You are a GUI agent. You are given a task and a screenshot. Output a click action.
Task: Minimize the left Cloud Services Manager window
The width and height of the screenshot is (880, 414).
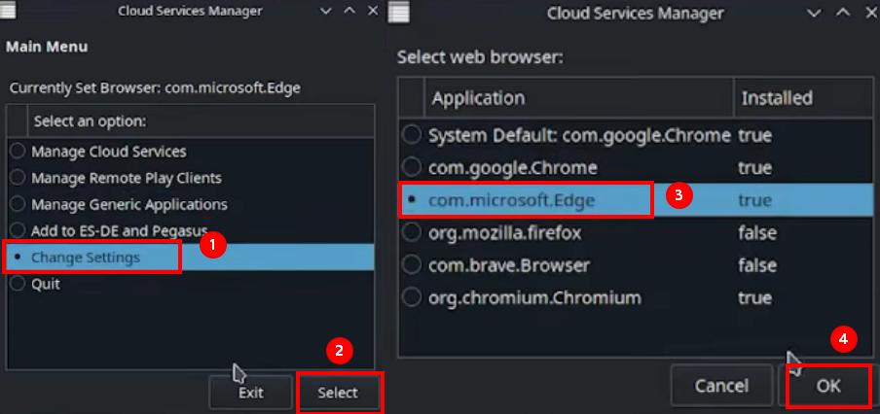click(x=326, y=11)
